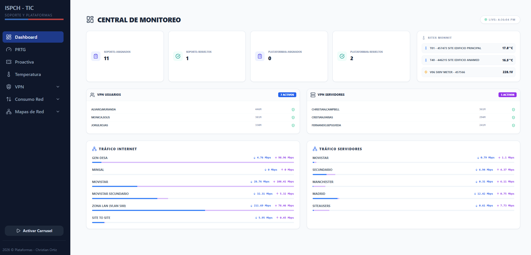Click the Temperatura thermometer sidebar icon
This screenshot has width=531, height=255.
(x=9, y=74)
